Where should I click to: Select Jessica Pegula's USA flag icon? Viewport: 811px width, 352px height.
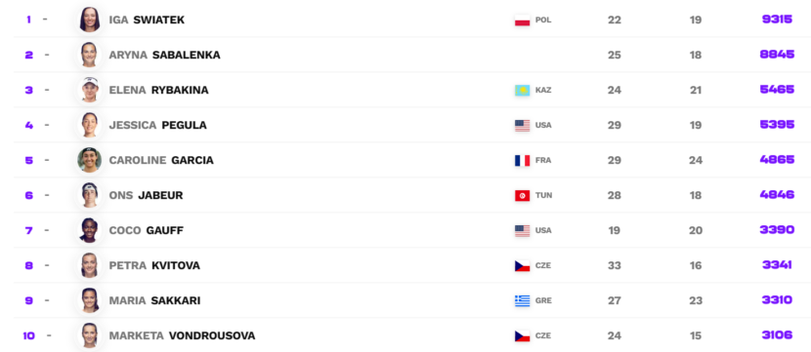tap(522, 126)
